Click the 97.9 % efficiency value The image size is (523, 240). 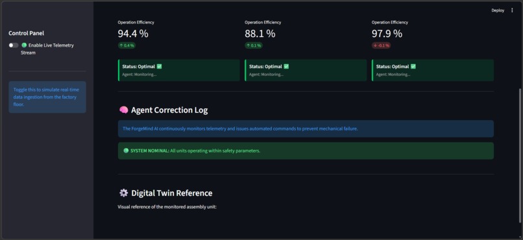pos(387,34)
